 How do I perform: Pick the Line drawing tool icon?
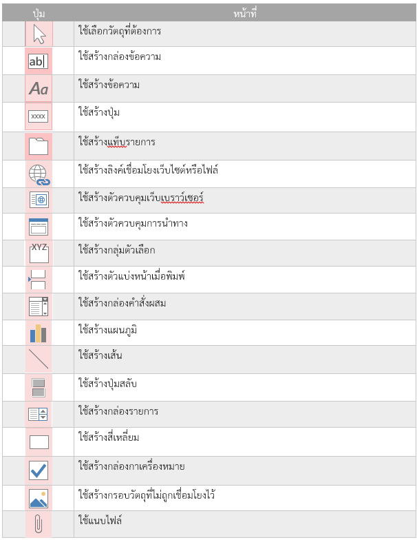[x=39, y=360]
